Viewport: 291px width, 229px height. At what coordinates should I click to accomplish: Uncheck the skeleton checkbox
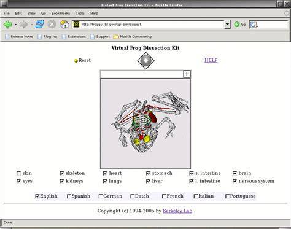coord(62,173)
